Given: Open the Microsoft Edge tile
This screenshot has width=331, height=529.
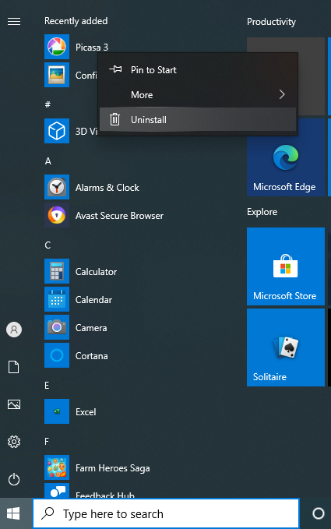Looking at the screenshot, I should 286,157.
